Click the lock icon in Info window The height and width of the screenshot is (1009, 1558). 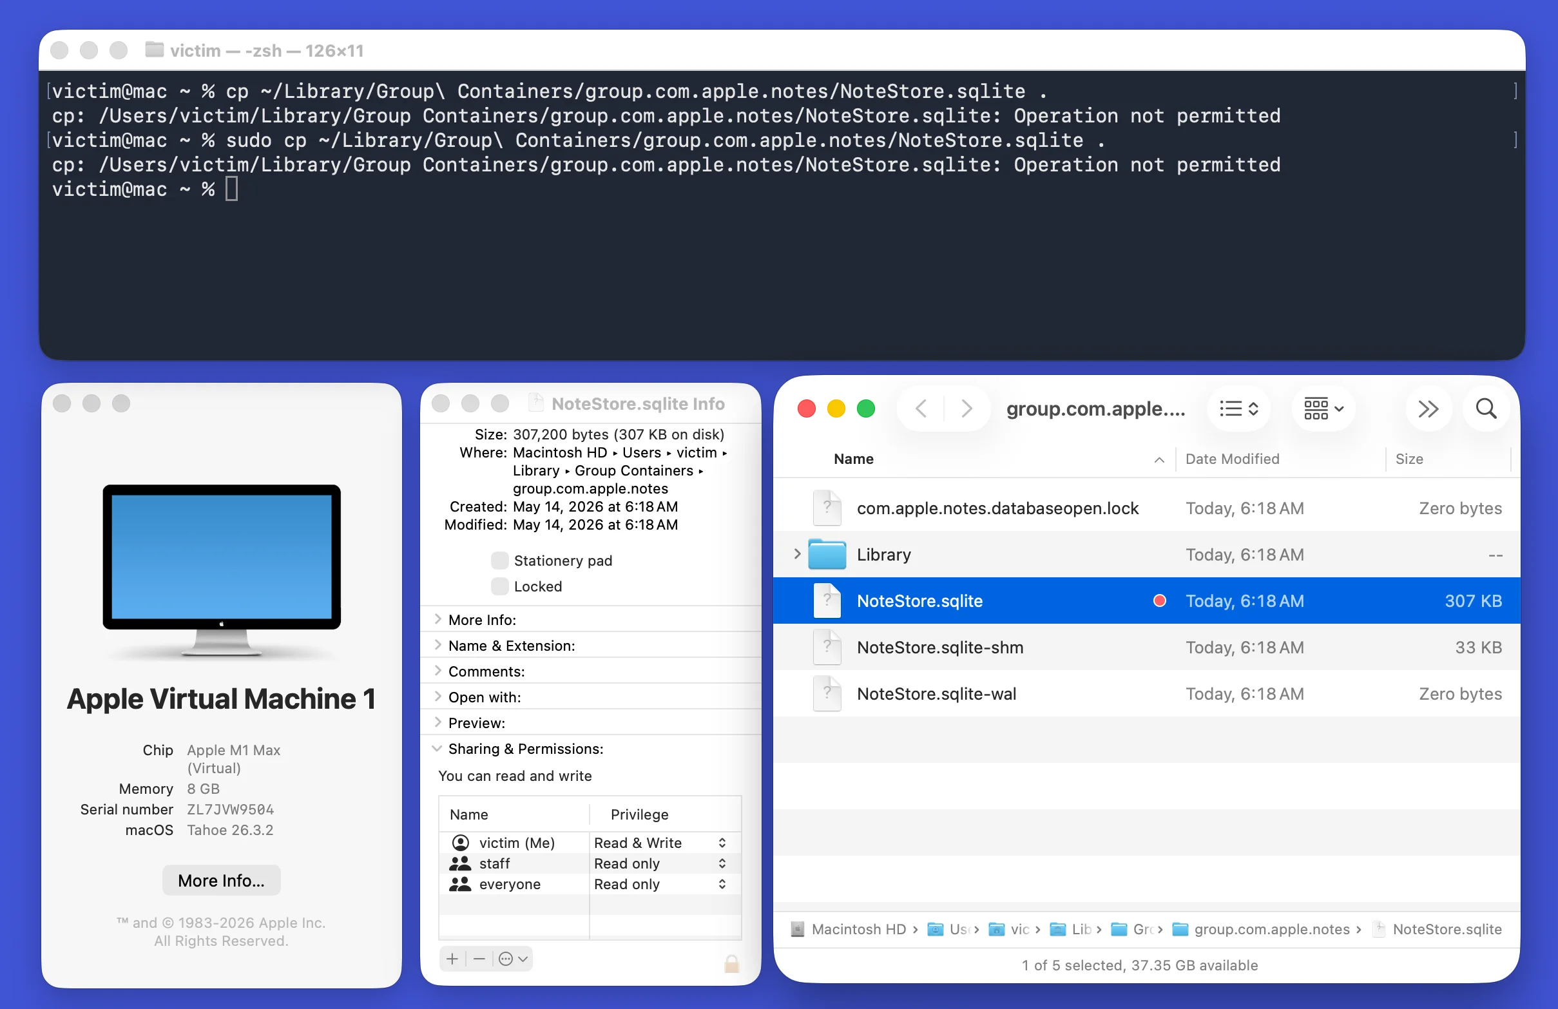click(x=731, y=963)
